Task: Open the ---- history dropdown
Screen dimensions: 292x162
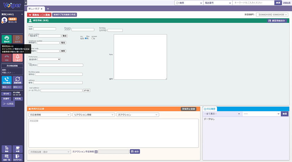Action: (x=262, y=114)
